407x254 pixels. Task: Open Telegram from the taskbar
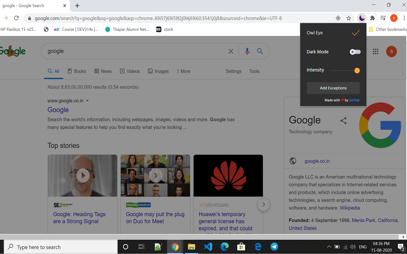point(274,247)
